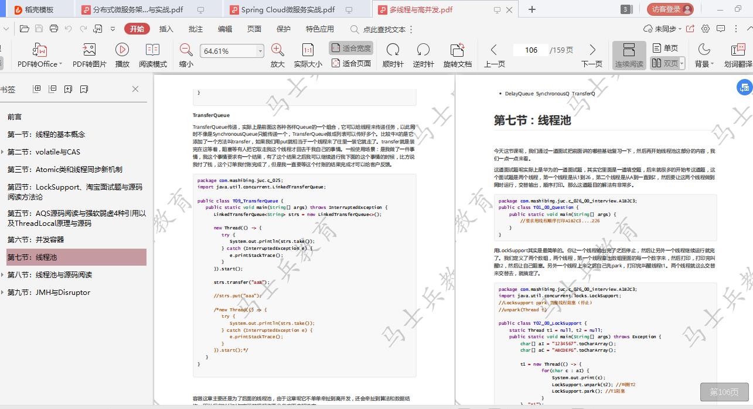This screenshot has height=409, width=753.
Task: Toggle 连续阅读 continuous reading
Action: [629, 55]
